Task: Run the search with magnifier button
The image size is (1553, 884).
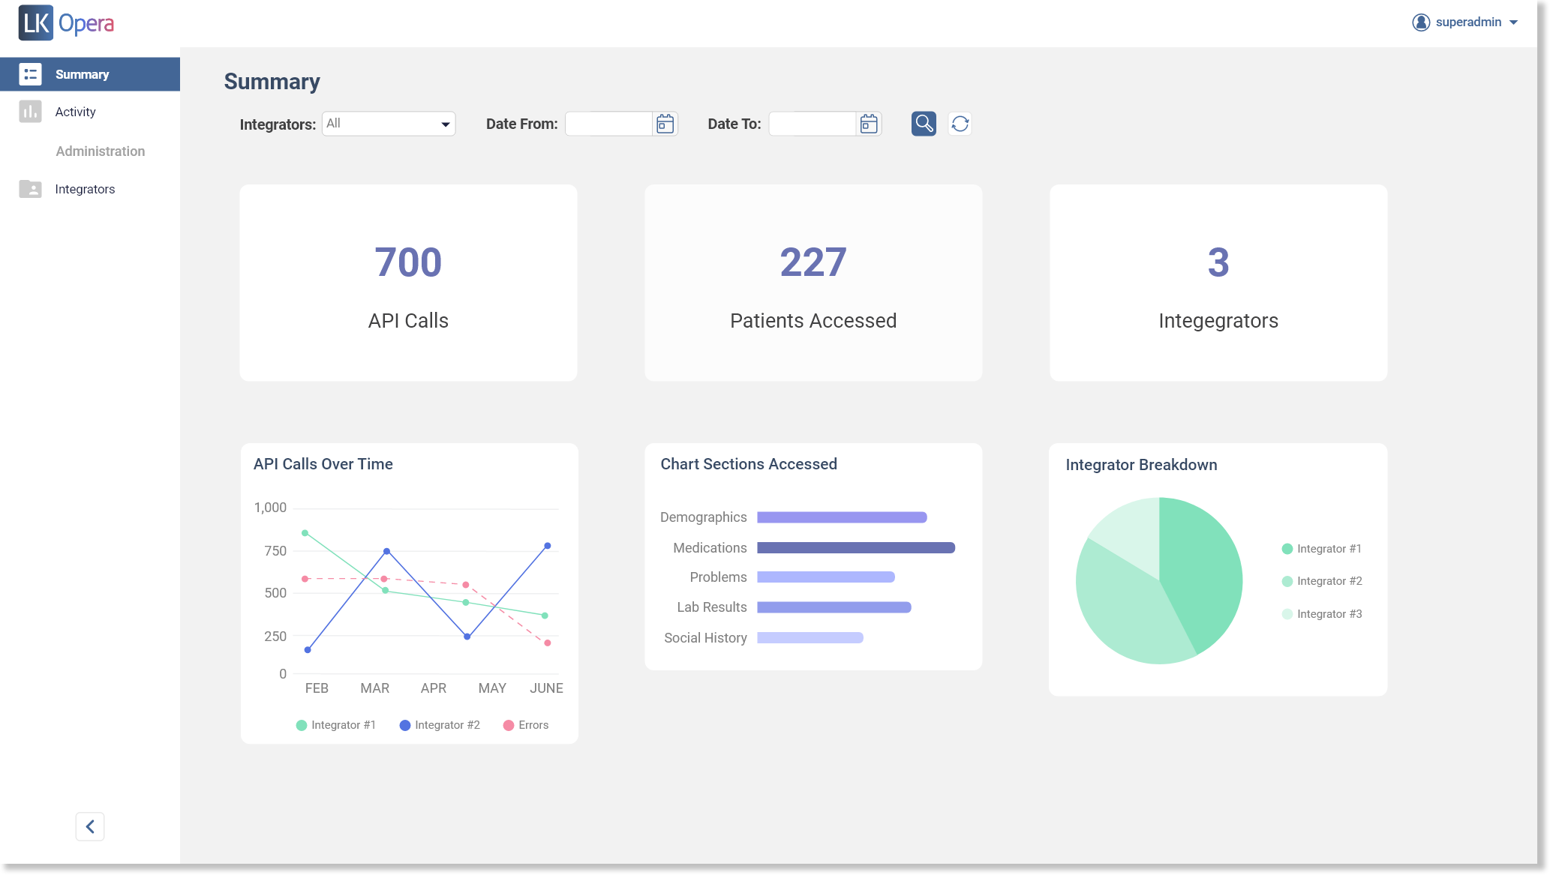Action: [924, 124]
